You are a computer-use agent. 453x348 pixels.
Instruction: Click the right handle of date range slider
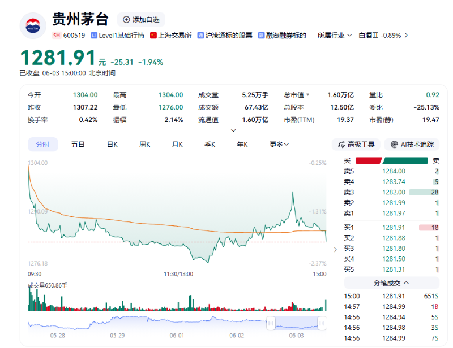pos(322,323)
